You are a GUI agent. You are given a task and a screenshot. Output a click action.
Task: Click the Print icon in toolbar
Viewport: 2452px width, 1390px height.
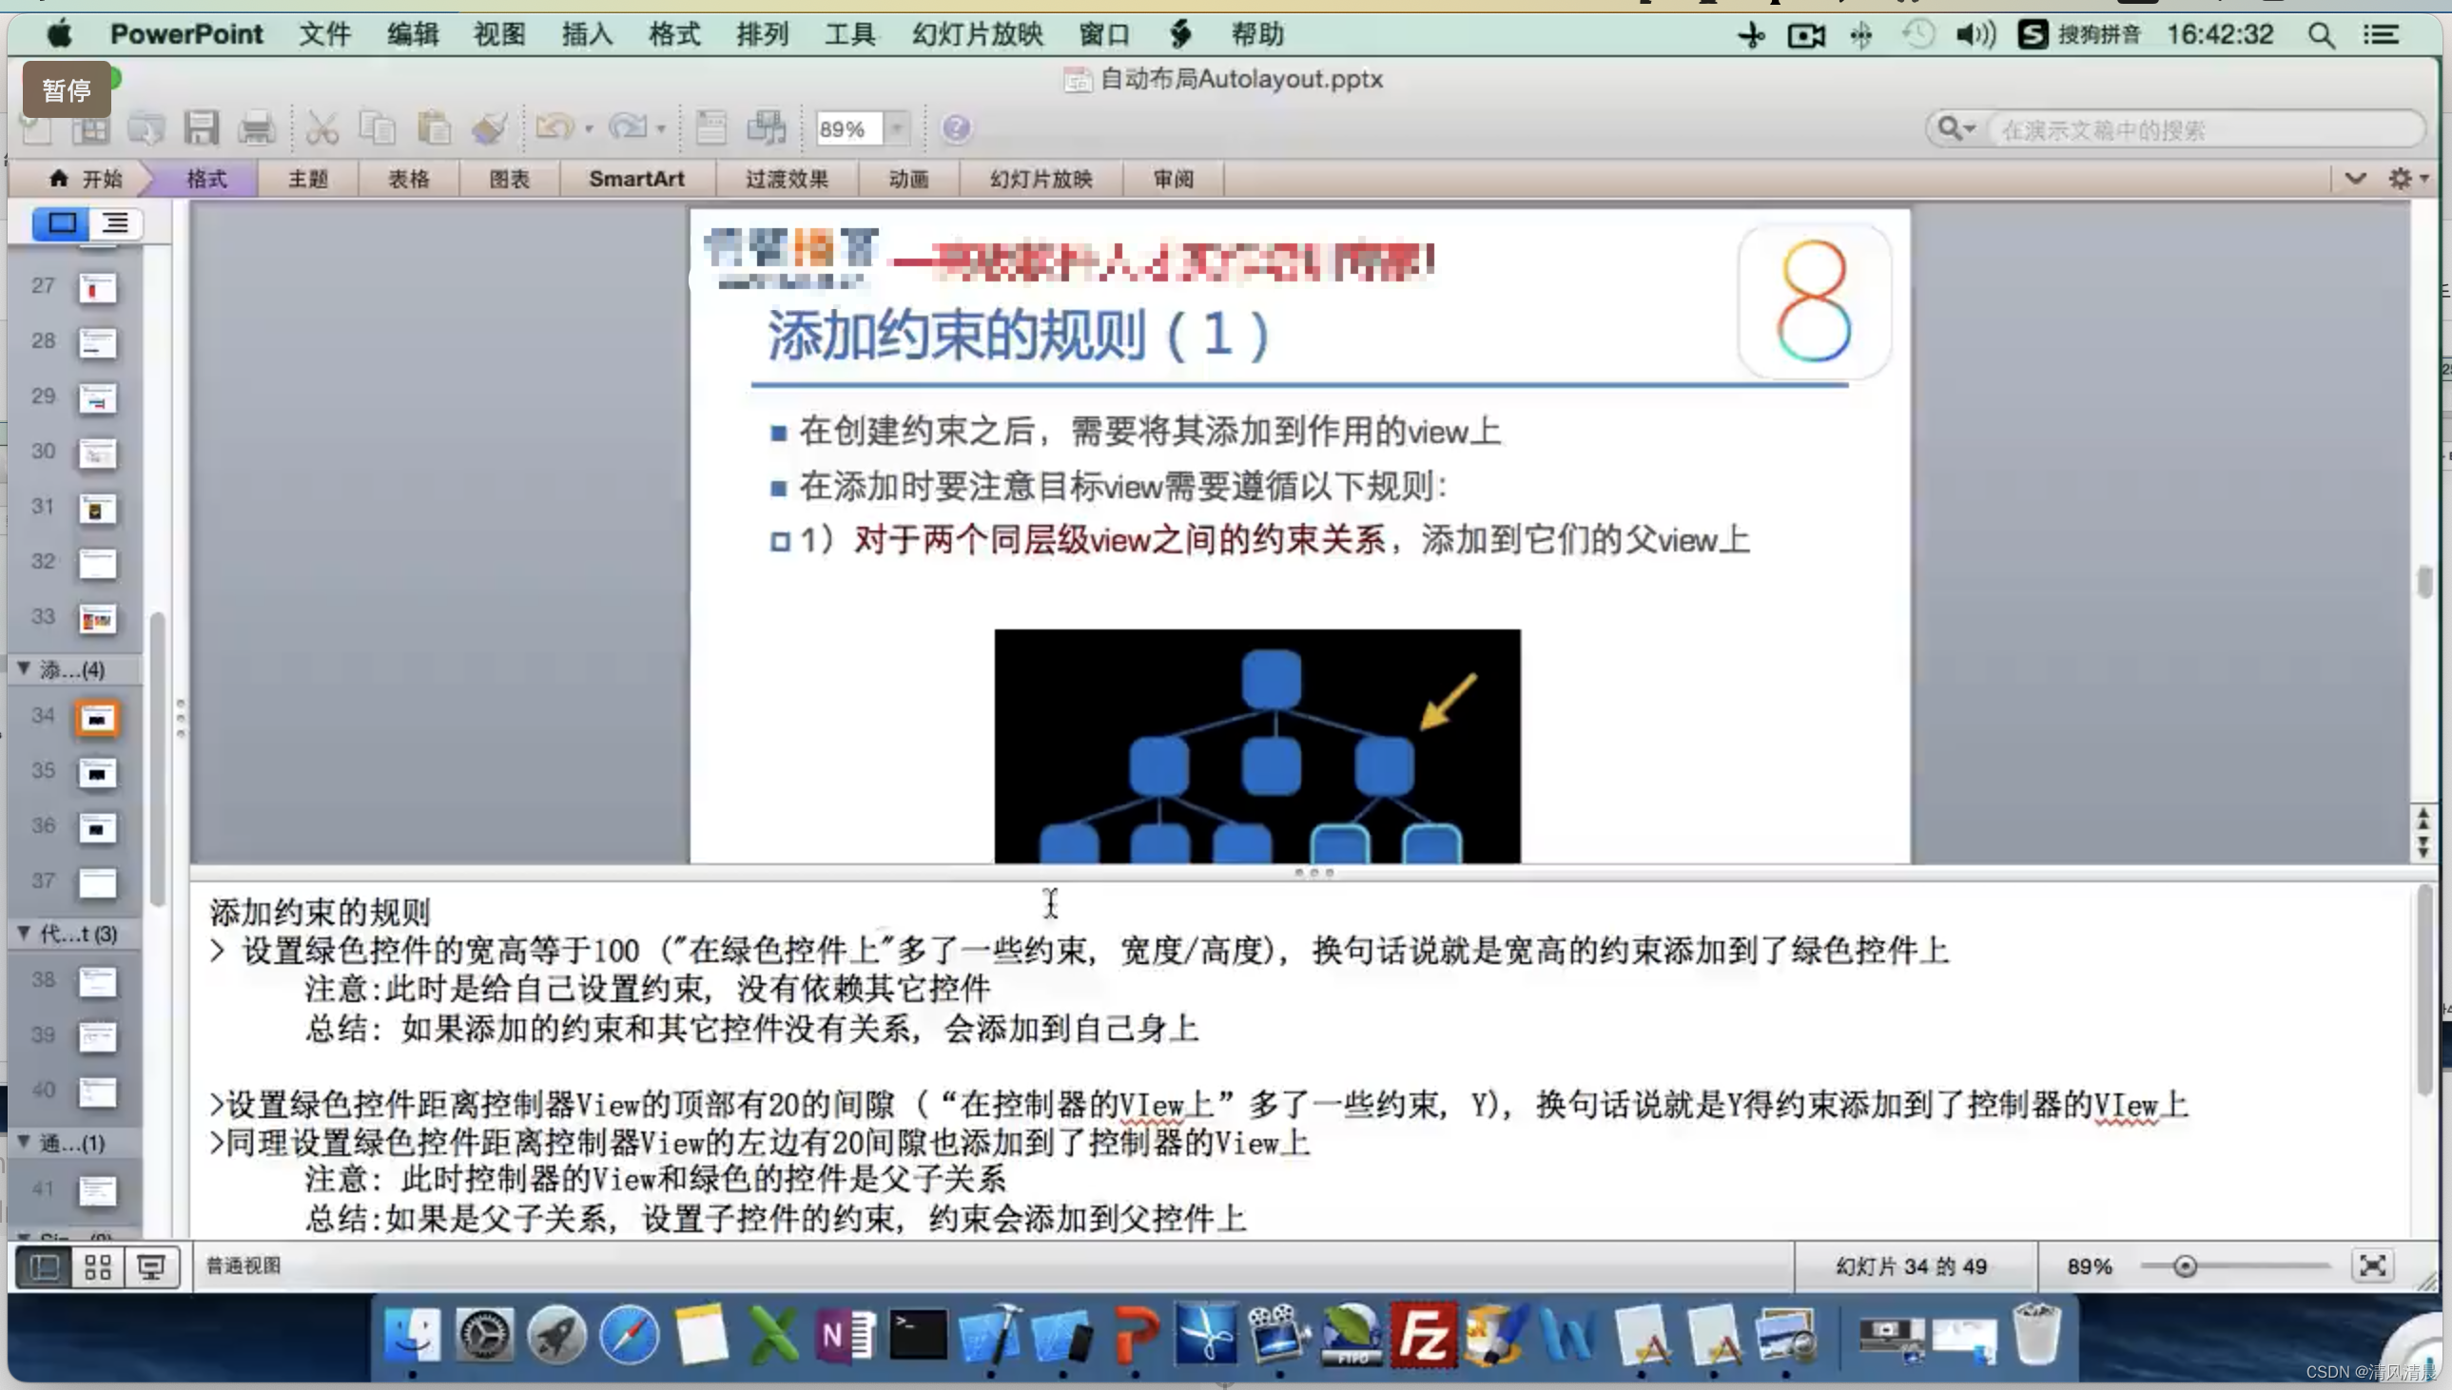tap(256, 128)
